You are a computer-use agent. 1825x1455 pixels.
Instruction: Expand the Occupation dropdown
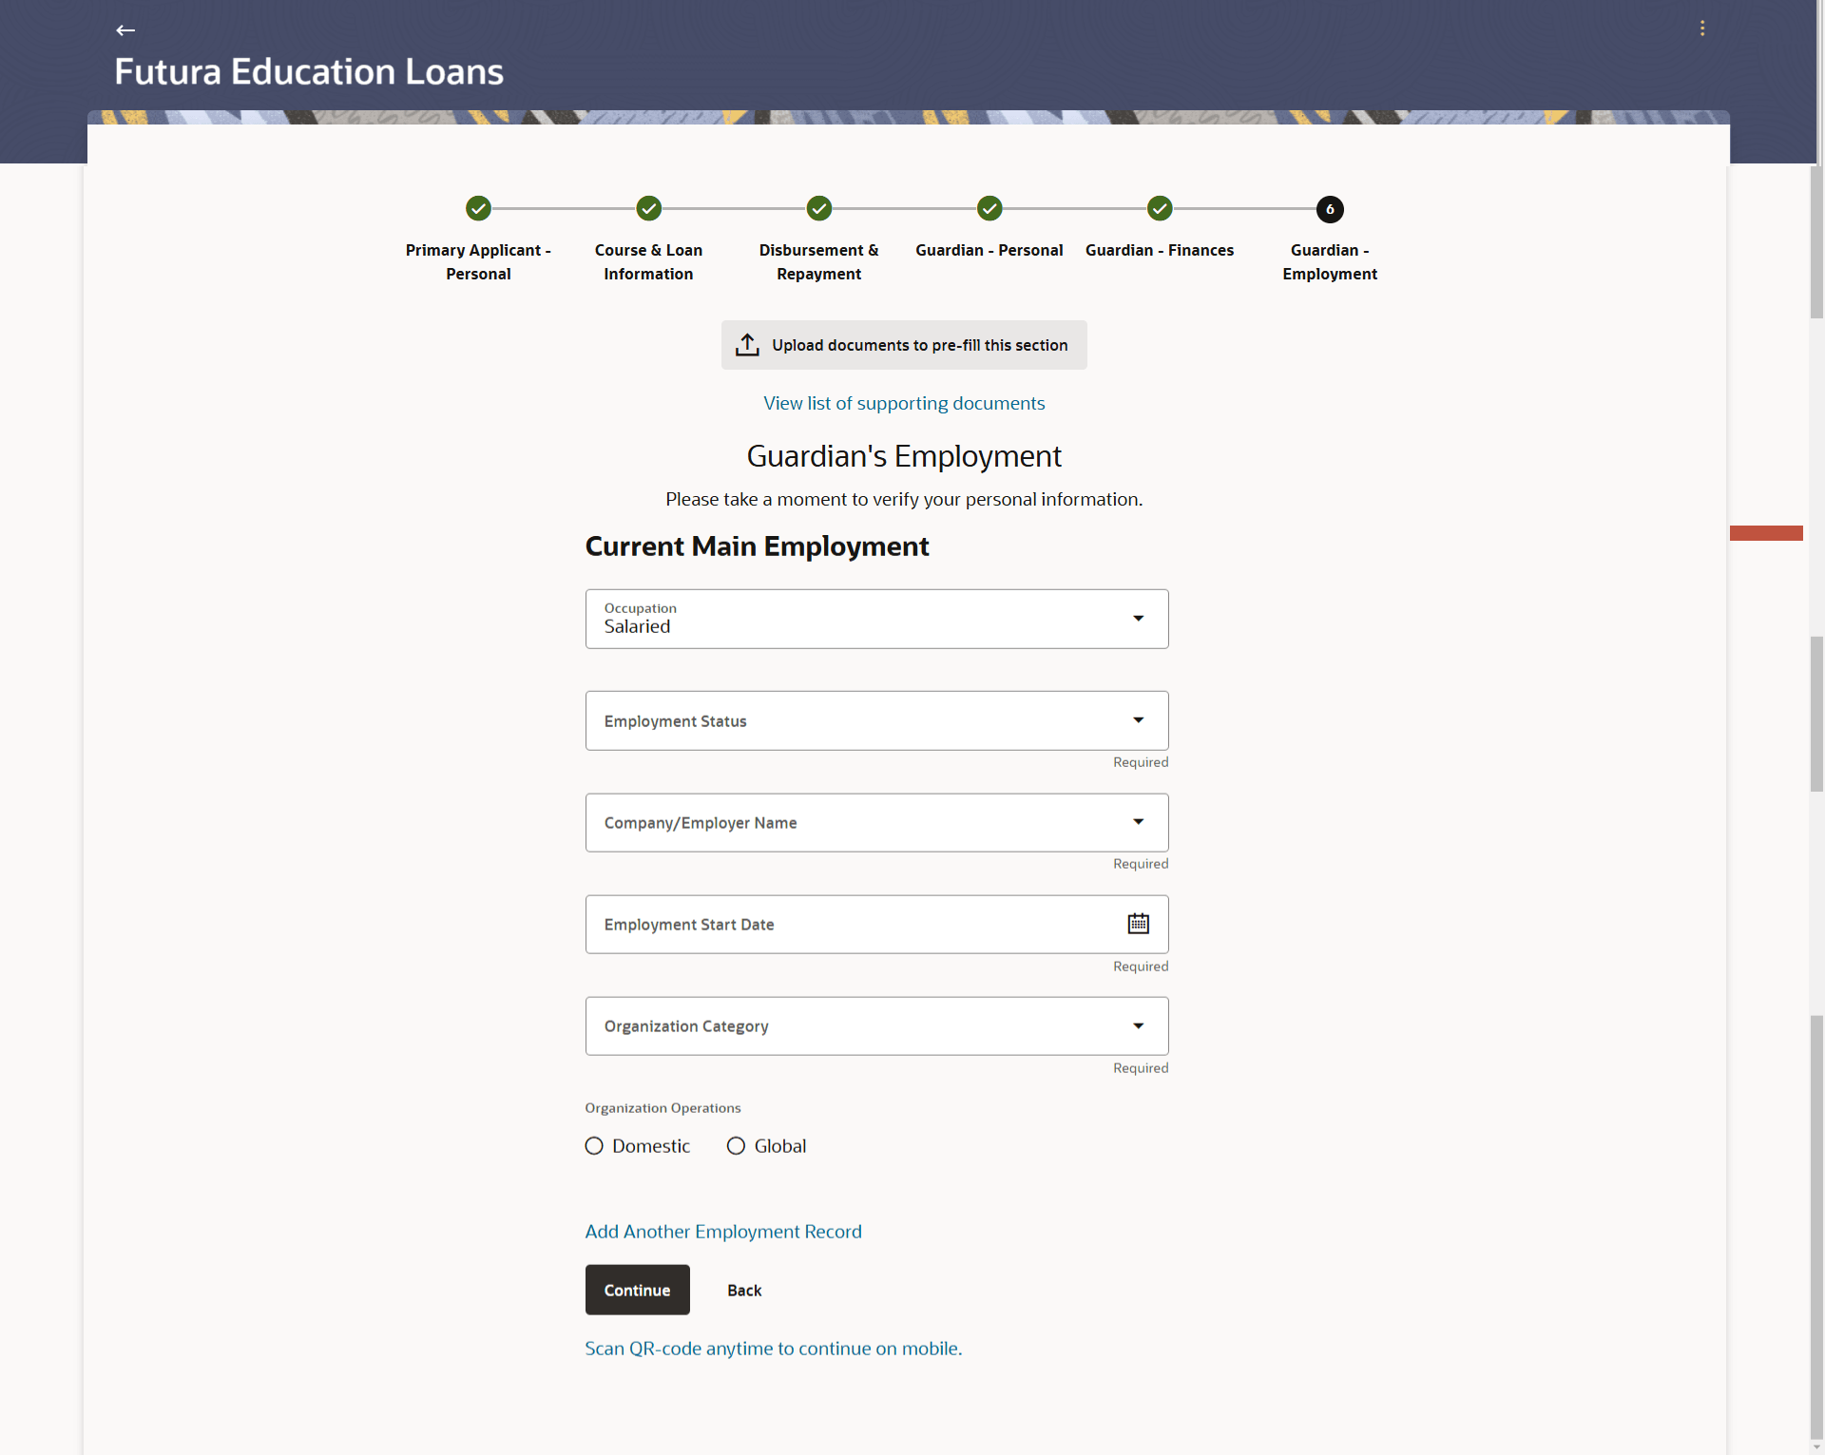(1138, 619)
